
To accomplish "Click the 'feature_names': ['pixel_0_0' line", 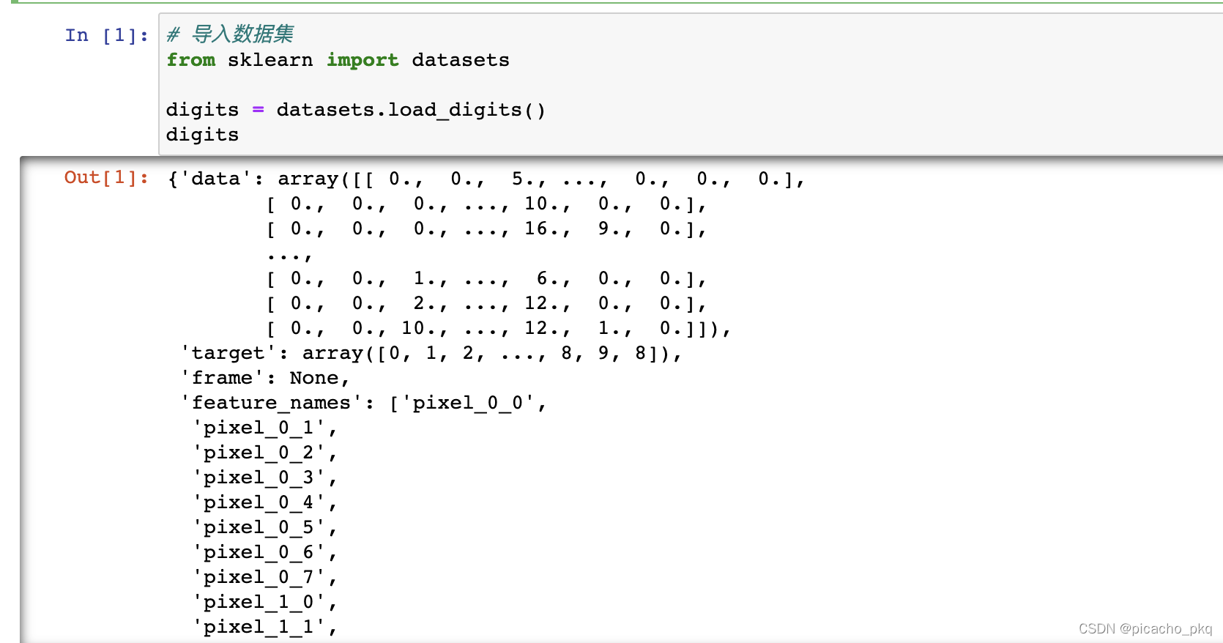I will [363, 403].
